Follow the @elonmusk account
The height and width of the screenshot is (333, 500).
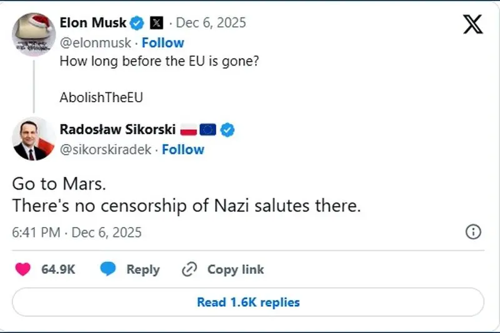coord(163,42)
